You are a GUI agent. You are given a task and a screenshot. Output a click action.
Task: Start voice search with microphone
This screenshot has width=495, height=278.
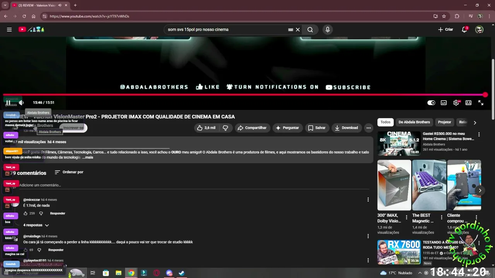click(x=328, y=29)
